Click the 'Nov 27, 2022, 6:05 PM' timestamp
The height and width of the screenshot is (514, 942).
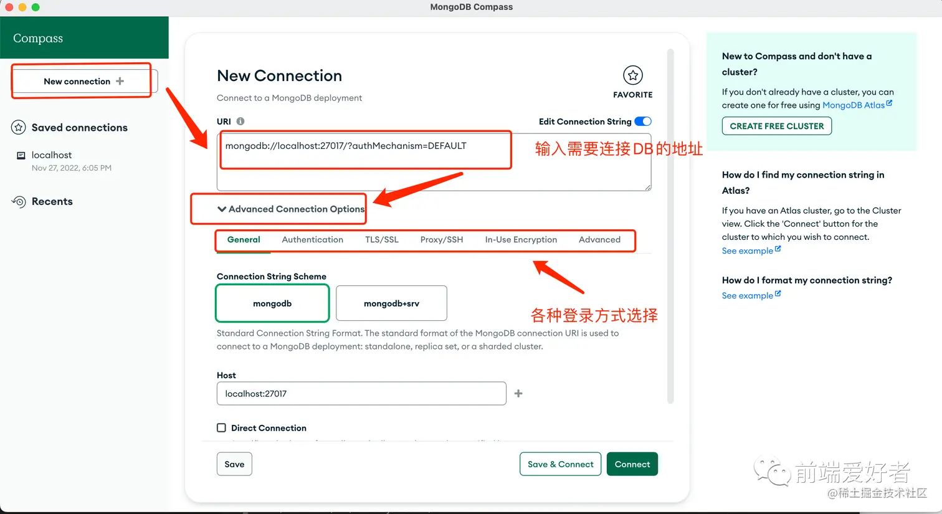[x=72, y=168]
